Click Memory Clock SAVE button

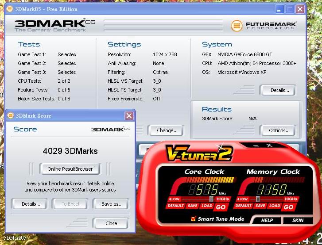[x=260, y=206]
